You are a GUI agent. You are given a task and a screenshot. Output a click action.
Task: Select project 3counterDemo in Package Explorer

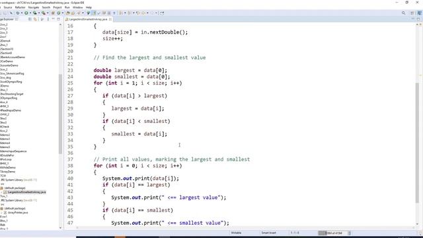pyautogui.click(x=9, y=65)
